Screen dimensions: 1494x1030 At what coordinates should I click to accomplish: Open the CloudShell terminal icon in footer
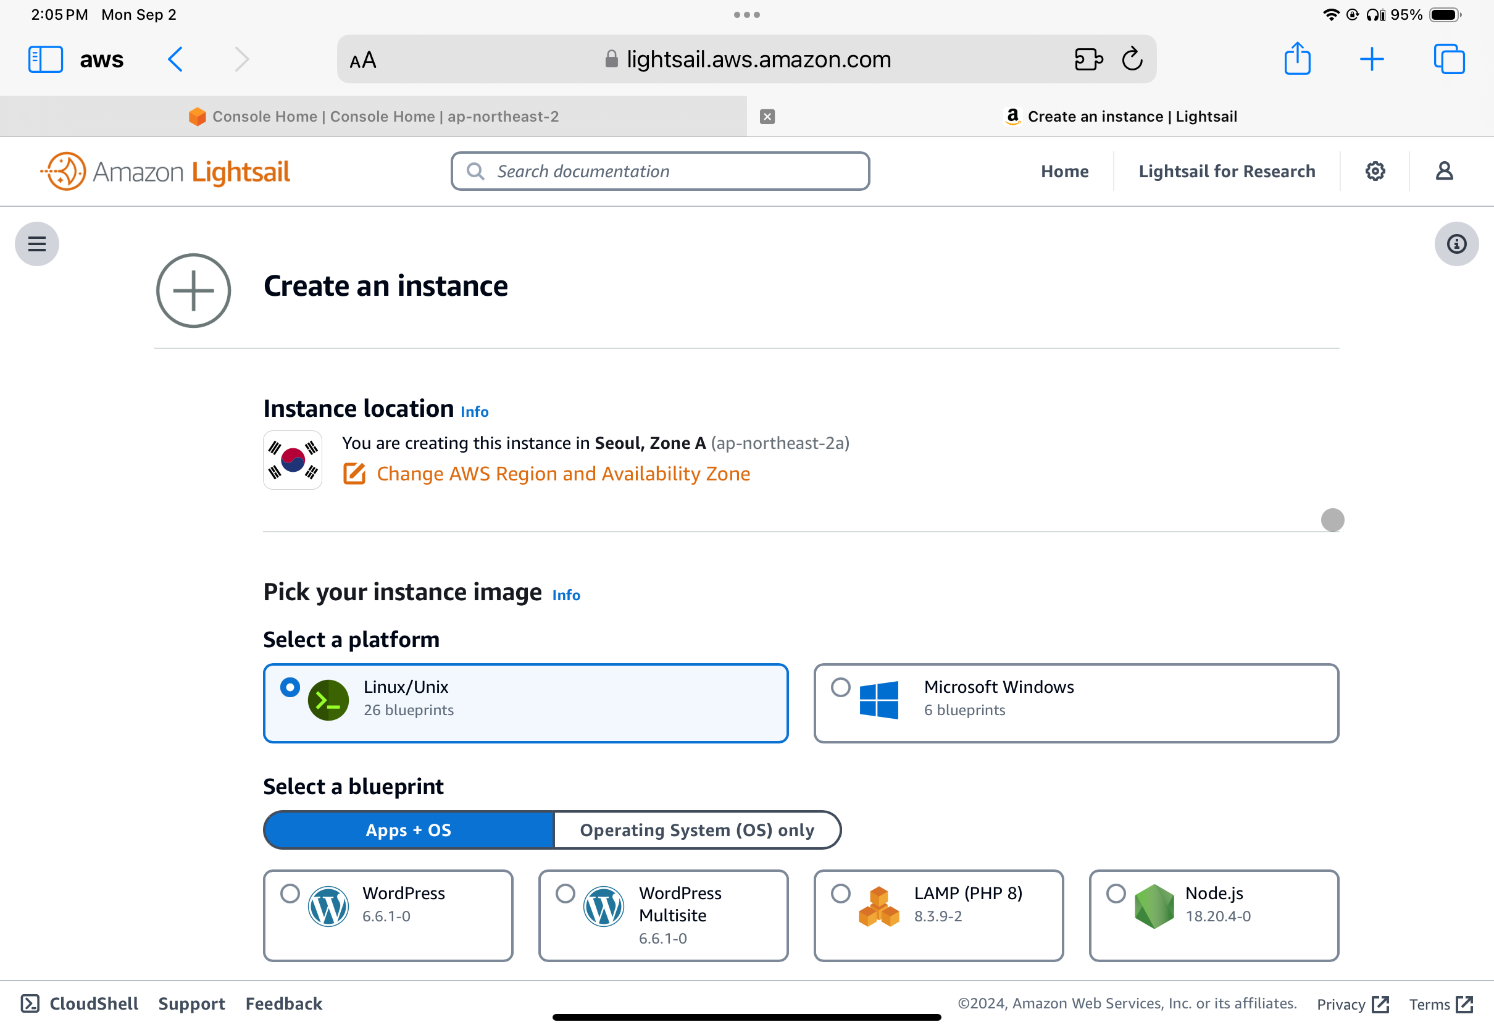click(x=30, y=1003)
